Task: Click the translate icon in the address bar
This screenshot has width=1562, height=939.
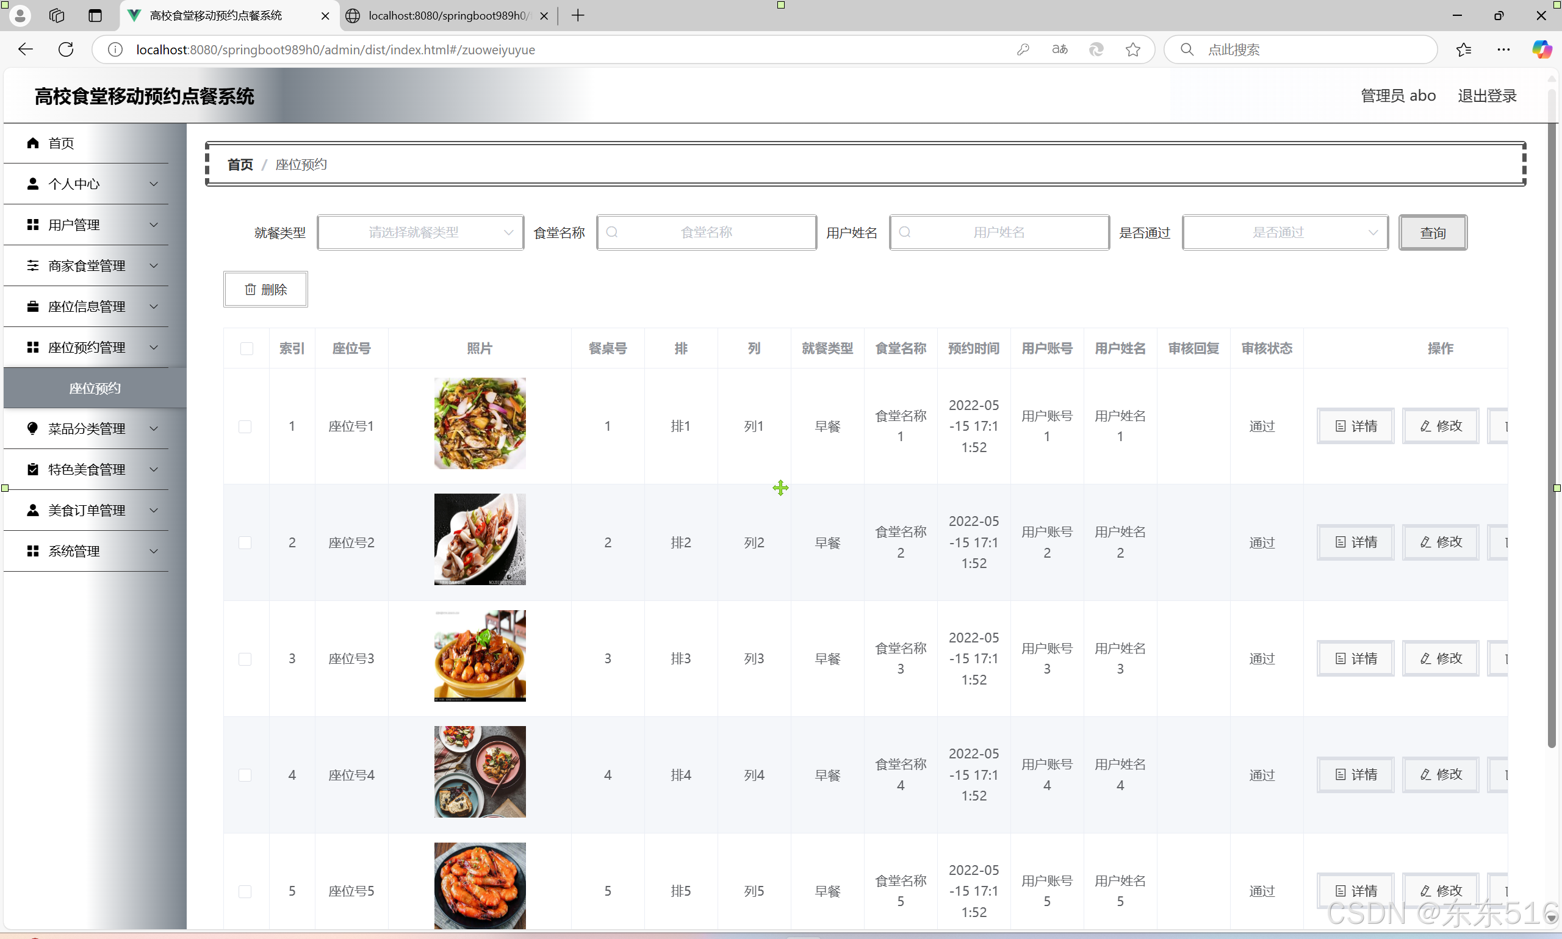Action: [1059, 49]
